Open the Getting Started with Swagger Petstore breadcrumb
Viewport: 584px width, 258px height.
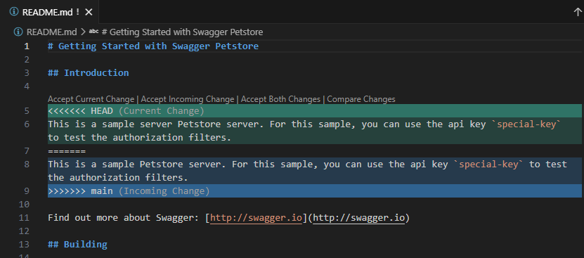(x=183, y=32)
